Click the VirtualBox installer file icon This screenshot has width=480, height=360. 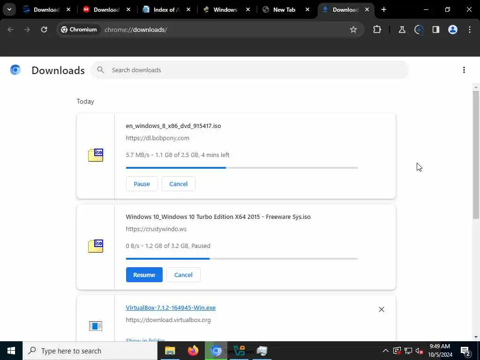point(96,326)
